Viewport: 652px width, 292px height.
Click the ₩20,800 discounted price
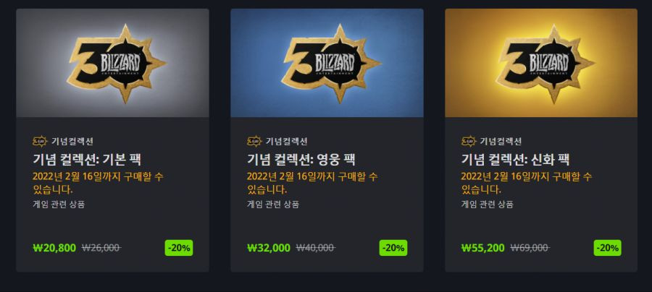54,248
